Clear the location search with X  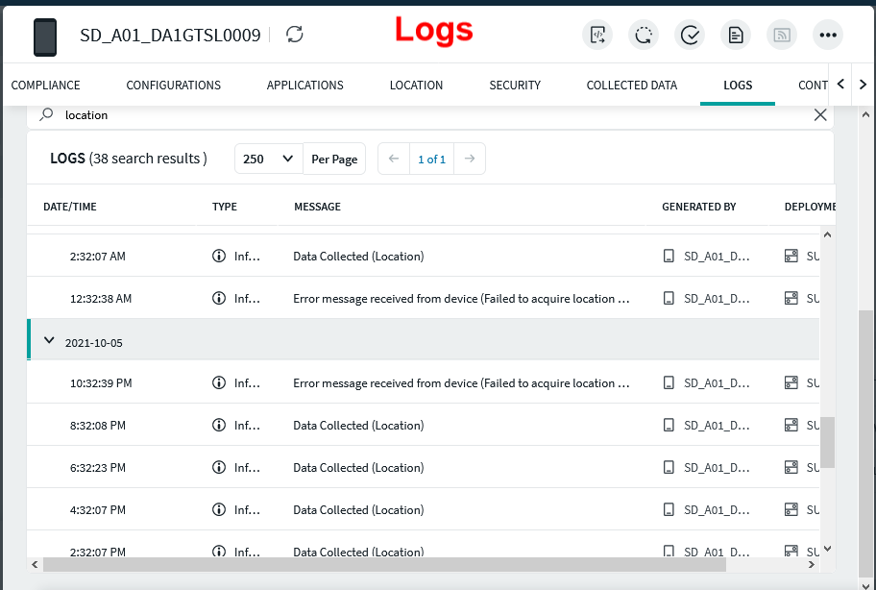820,115
